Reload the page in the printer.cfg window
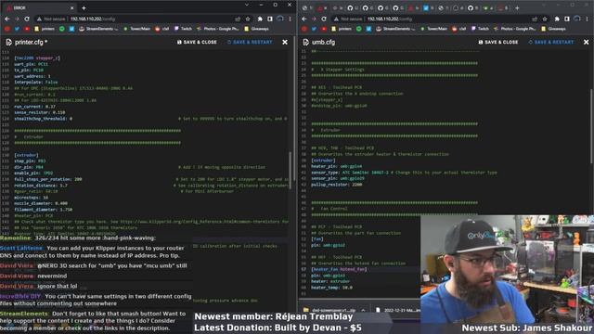The width and height of the screenshot is (594, 334). pyautogui.click(x=27, y=19)
